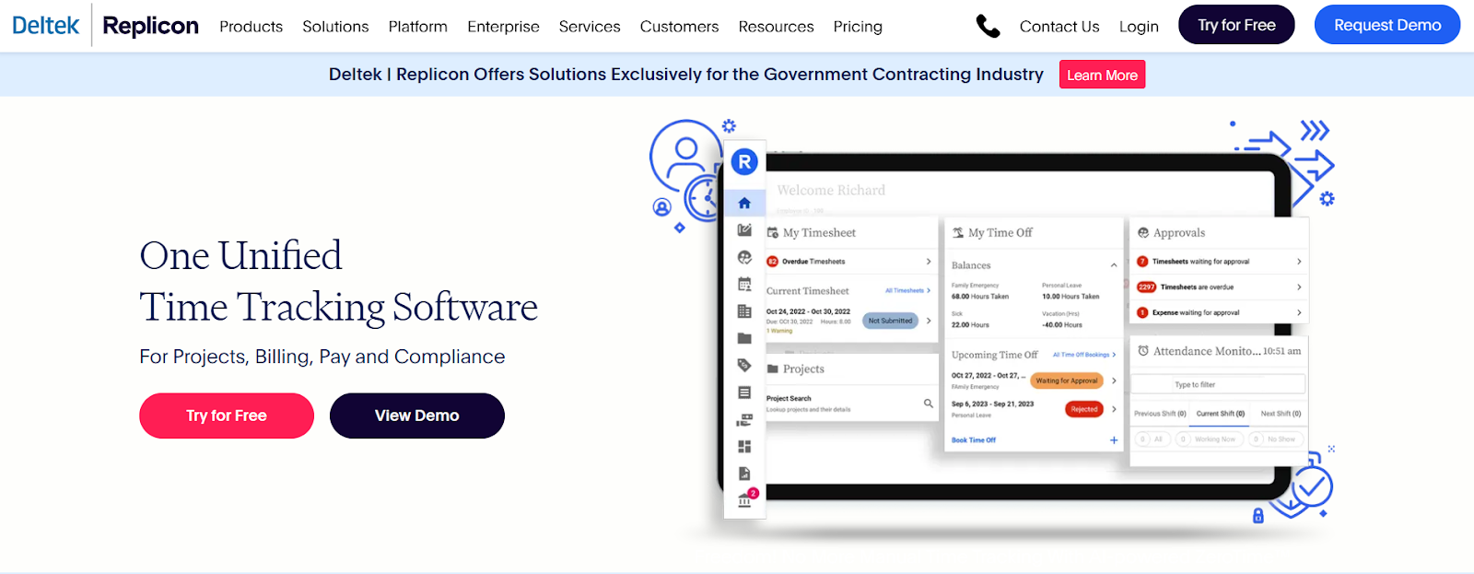Click the phone icon beside Contact Us
Screen dimensions: 1474x574
coord(988,27)
